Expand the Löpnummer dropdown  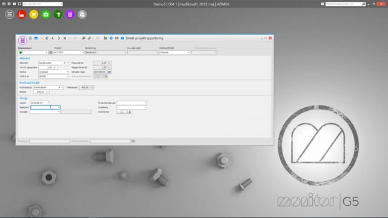(x=47, y=53)
